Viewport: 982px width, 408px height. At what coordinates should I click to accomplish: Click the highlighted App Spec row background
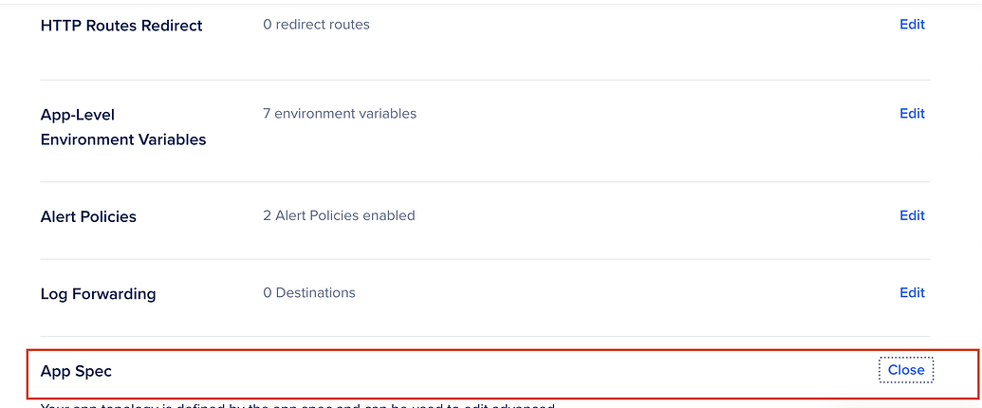point(502,374)
